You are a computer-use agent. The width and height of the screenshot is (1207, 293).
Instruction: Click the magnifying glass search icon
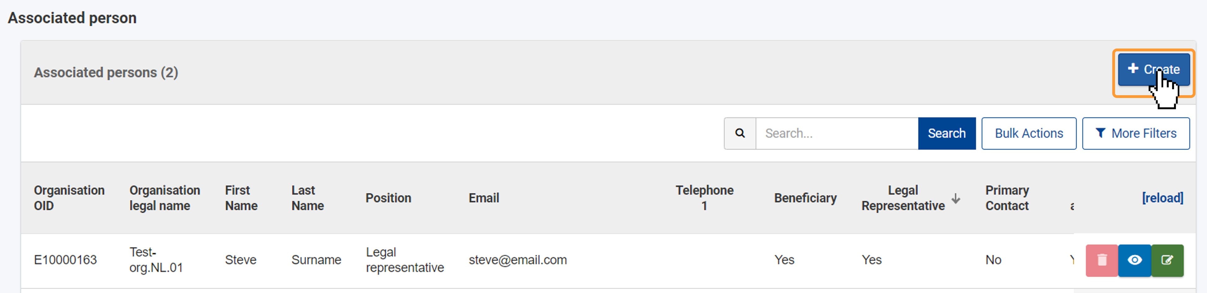point(740,134)
